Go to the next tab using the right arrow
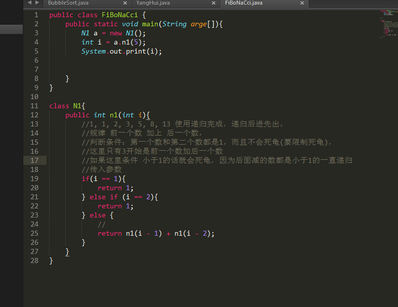 click(x=37, y=3)
